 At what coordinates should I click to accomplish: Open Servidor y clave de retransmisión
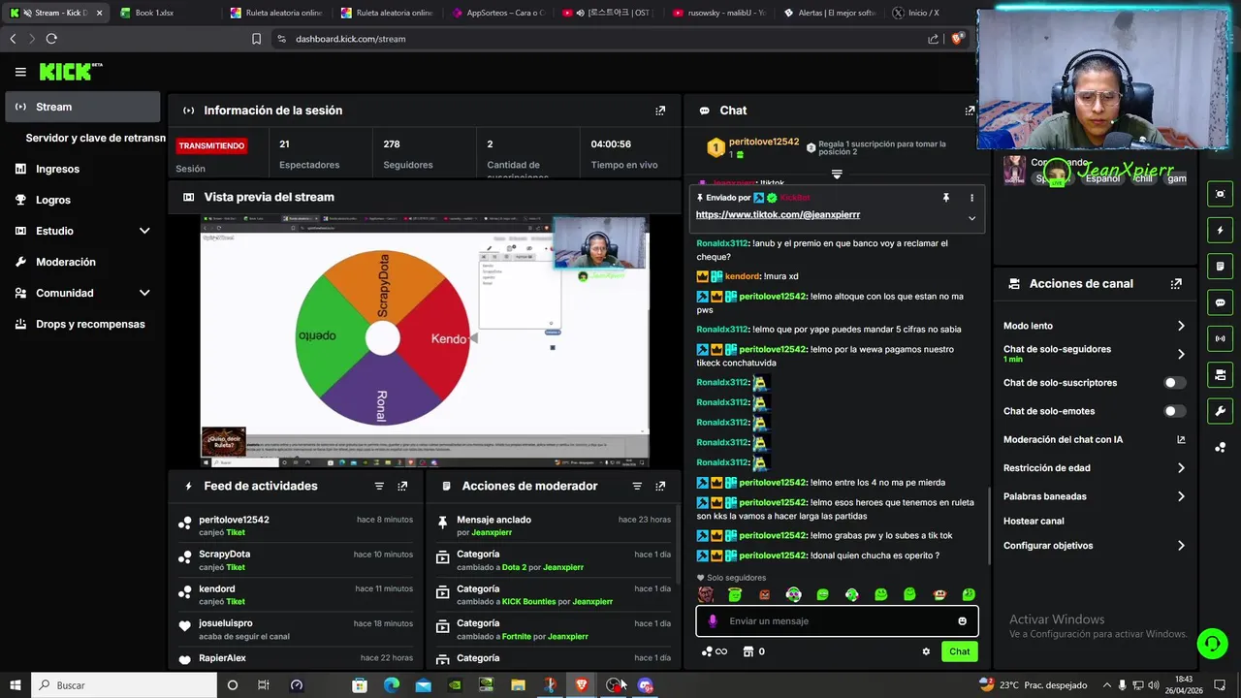pos(95,138)
